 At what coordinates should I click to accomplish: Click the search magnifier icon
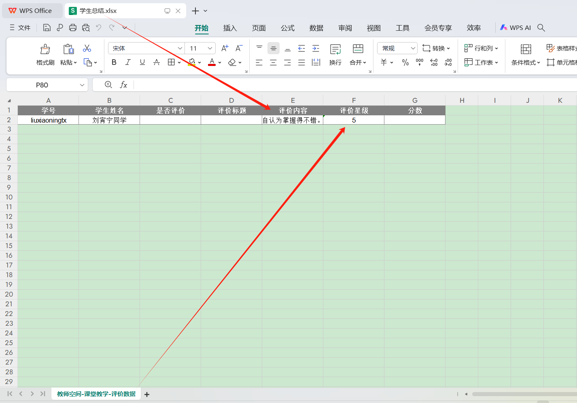[541, 28]
